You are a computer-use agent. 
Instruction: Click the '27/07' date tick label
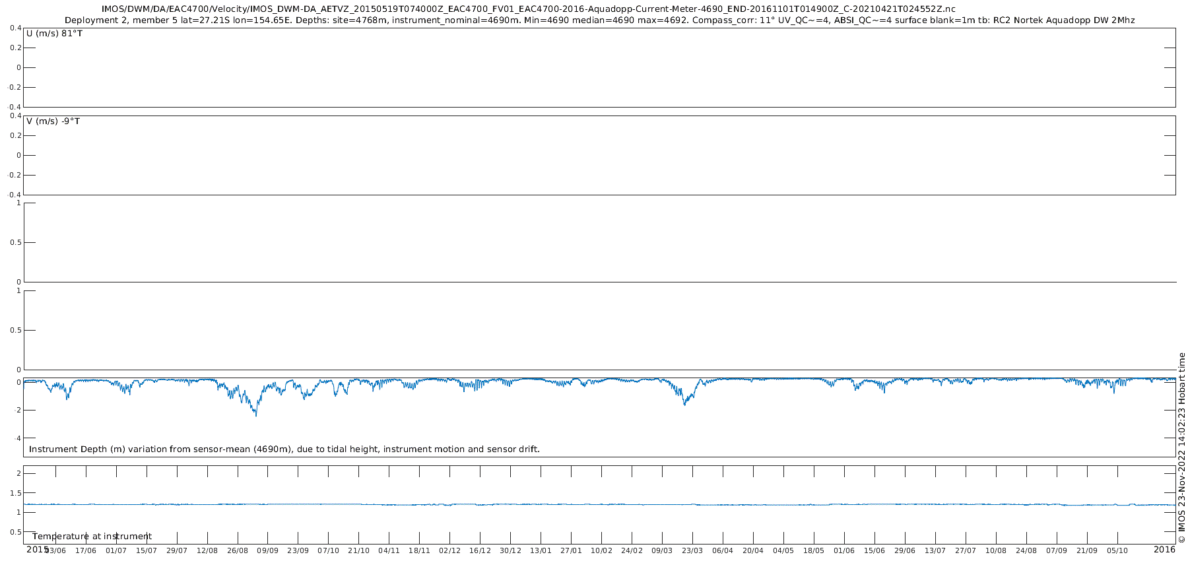[x=966, y=550]
